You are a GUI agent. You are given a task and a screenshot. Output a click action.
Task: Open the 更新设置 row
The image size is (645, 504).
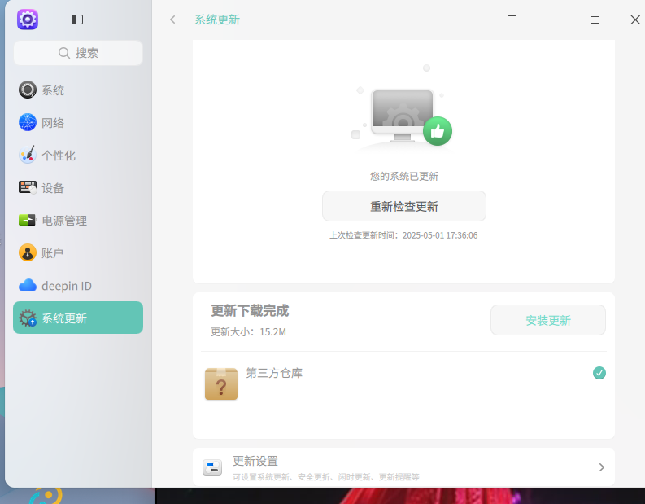point(403,467)
